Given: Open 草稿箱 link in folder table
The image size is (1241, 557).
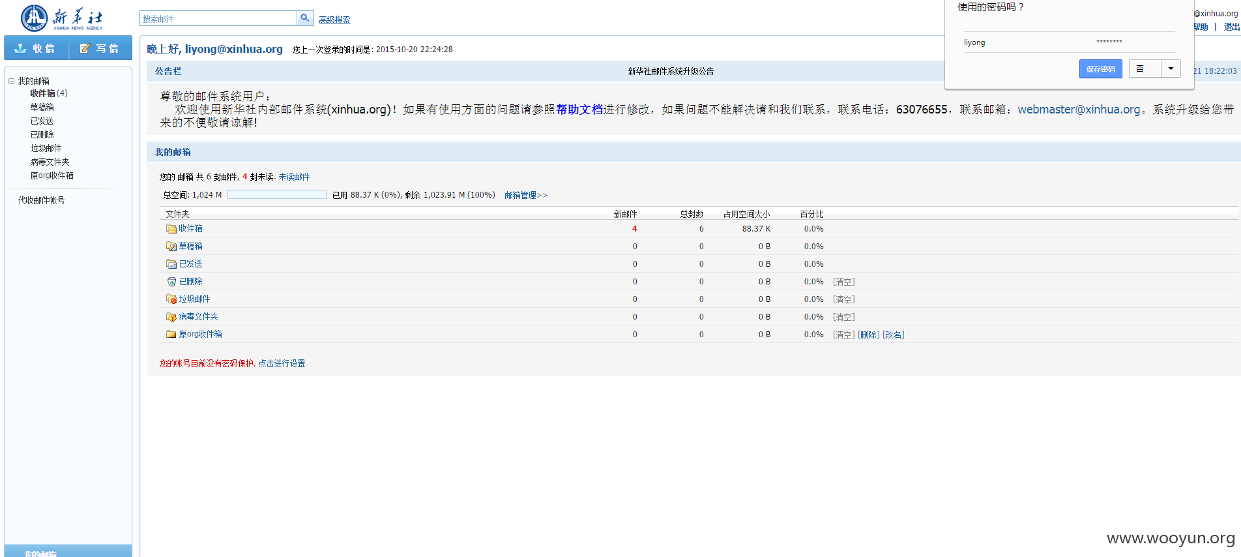Looking at the screenshot, I should click(190, 247).
